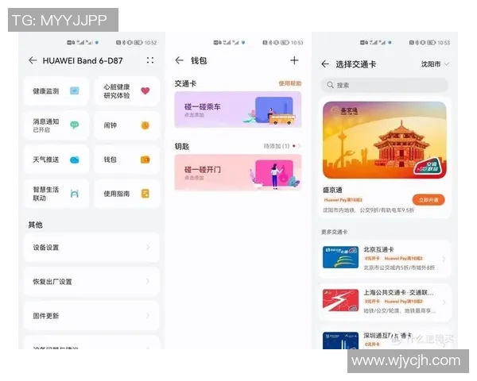The width and height of the screenshot is (477, 381).
Task: Tap 碰一碰开门 door key banner
Action: (x=238, y=172)
